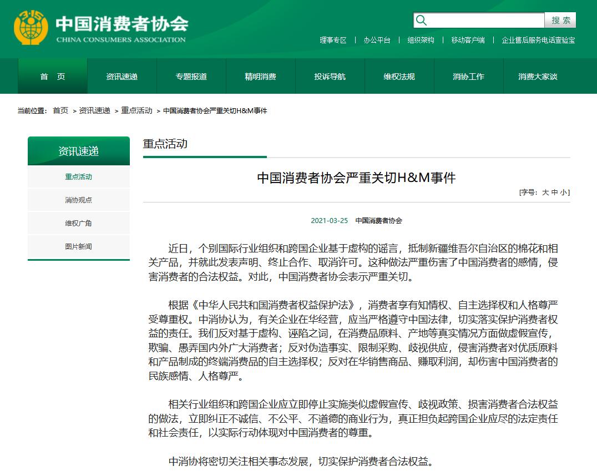The height and width of the screenshot is (476, 597).
Task: Set font size to 小
Action: tap(563, 193)
